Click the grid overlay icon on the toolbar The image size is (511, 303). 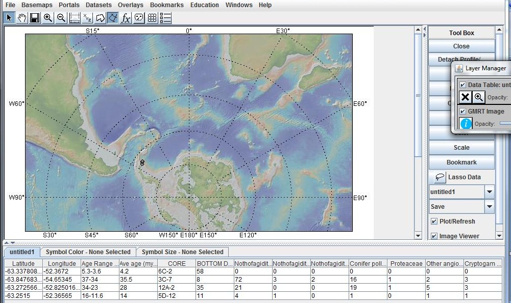coord(152,18)
